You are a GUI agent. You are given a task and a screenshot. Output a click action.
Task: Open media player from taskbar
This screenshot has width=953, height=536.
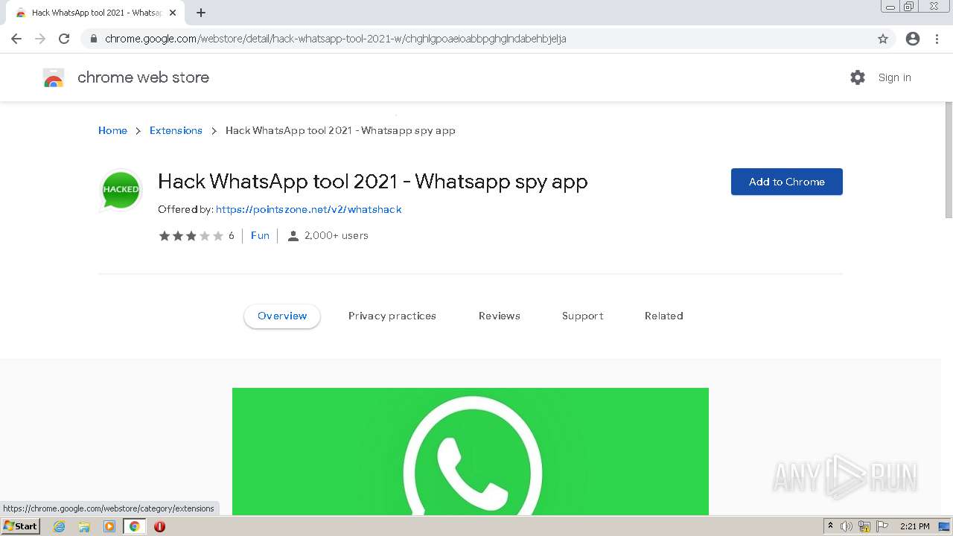tap(109, 526)
